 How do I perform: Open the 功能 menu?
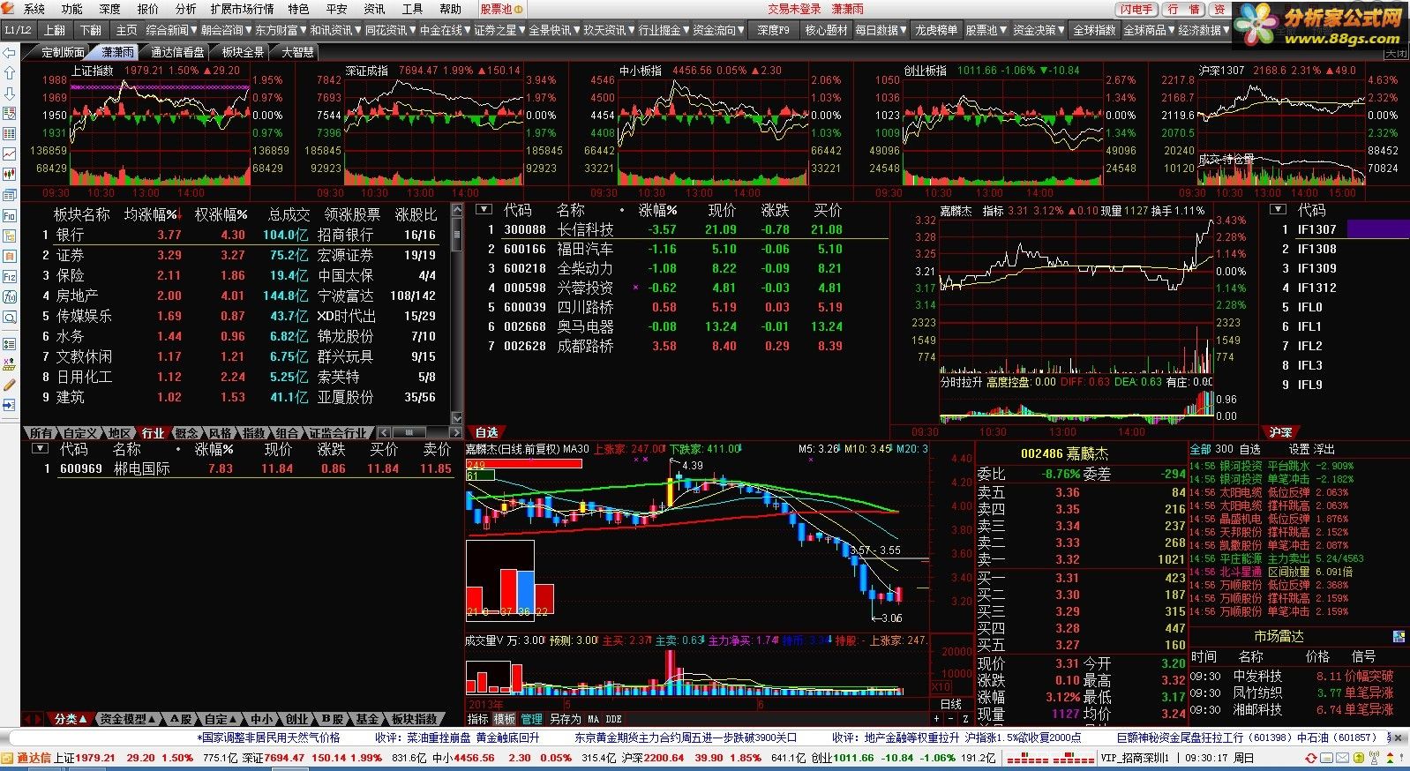click(x=72, y=9)
